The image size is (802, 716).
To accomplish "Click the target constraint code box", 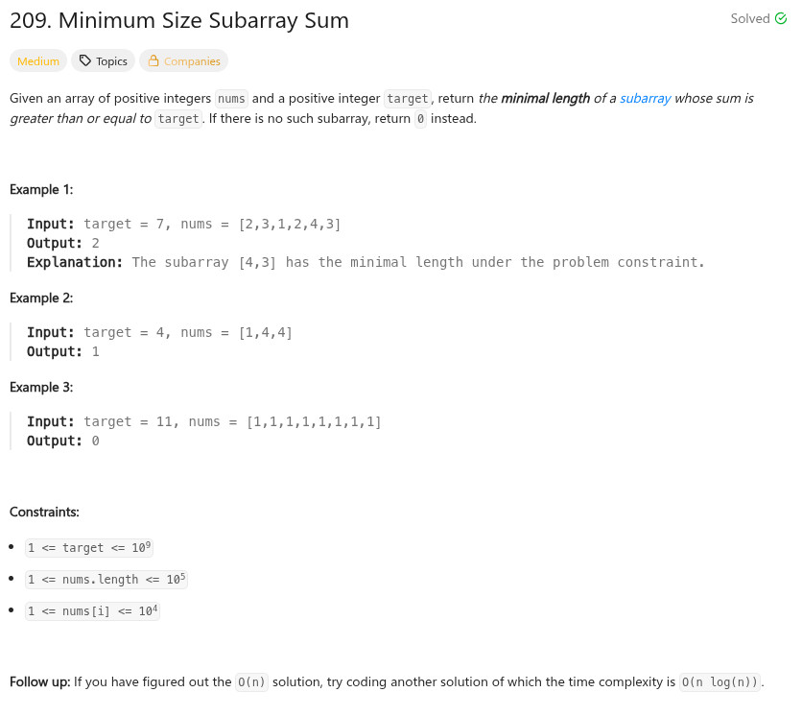I will [x=89, y=548].
